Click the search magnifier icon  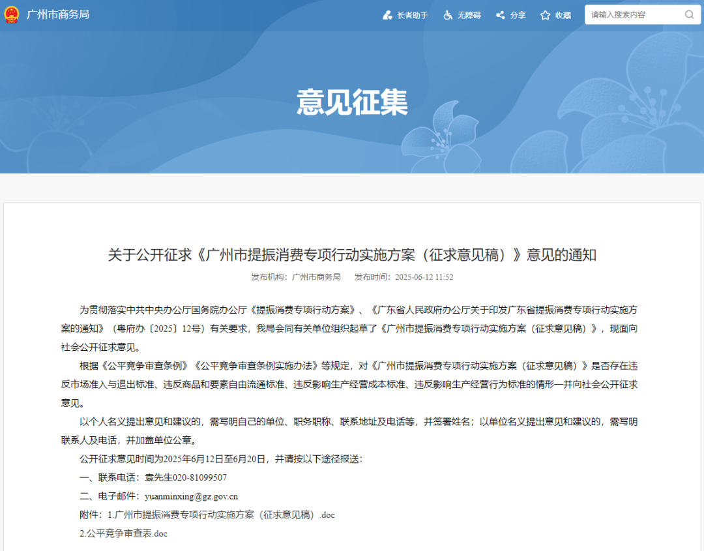tap(689, 14)
